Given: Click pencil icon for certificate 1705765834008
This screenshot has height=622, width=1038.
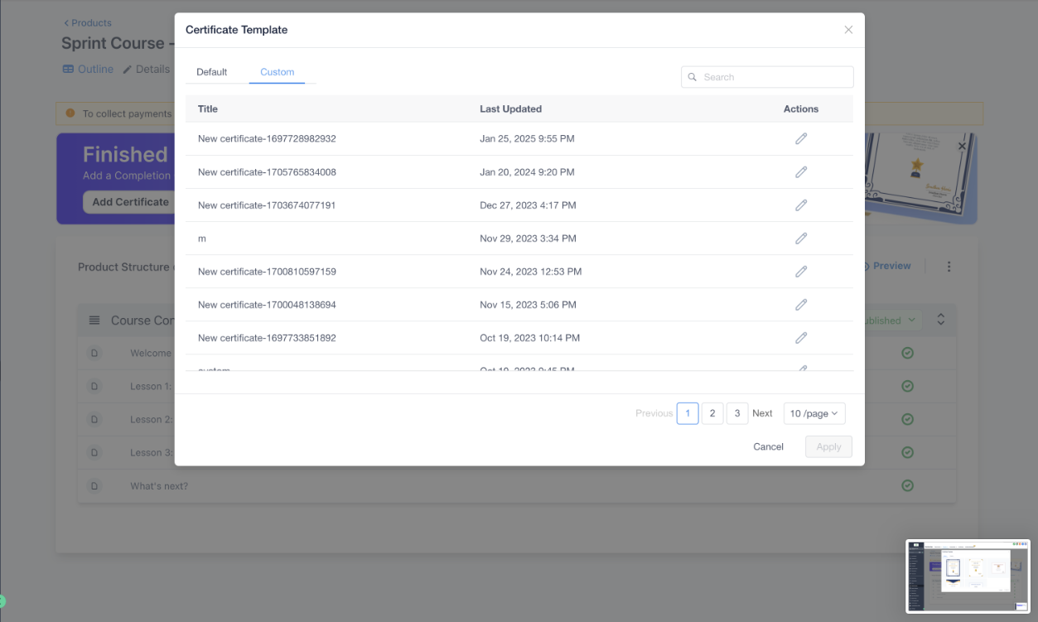Looking at the screenshot, I should [800, 172].
